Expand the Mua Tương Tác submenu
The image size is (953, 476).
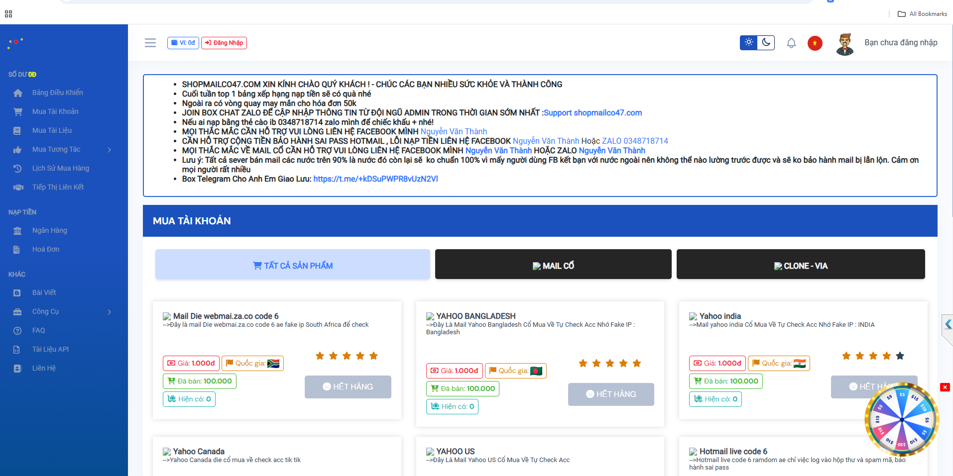coord(109,150)
